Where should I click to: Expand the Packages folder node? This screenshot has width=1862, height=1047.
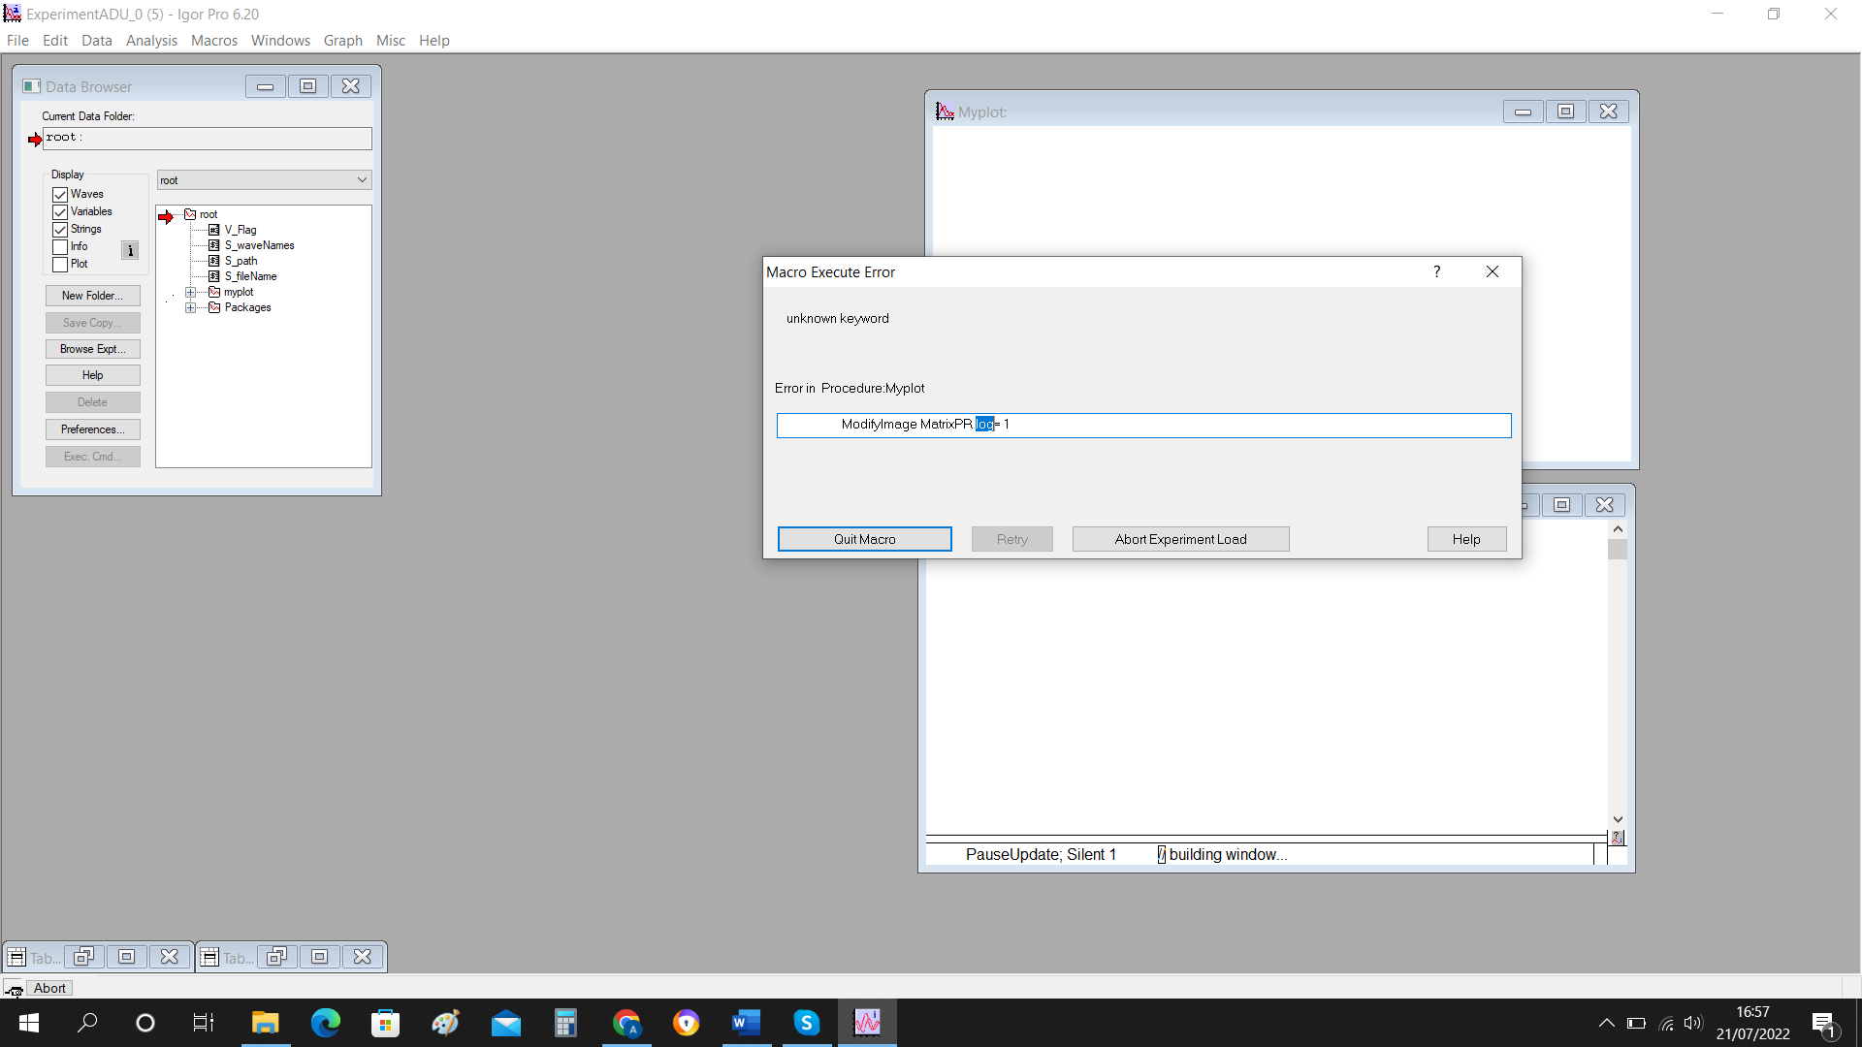(x=191, y=307)
